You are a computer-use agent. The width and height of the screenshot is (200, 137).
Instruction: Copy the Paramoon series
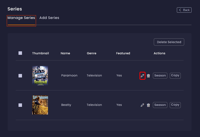tap(175, 75)
